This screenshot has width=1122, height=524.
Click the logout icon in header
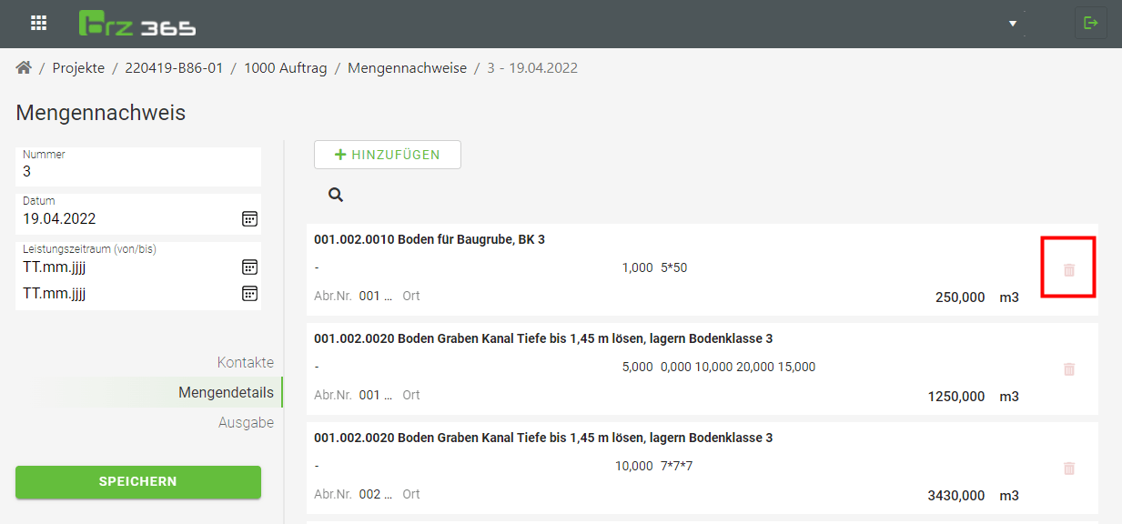click(1090, 24)
